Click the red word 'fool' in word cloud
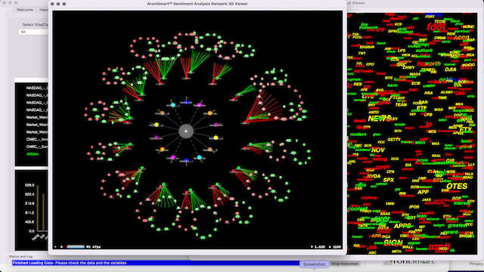This screenshot has width=484, height=272. (436, 27)
